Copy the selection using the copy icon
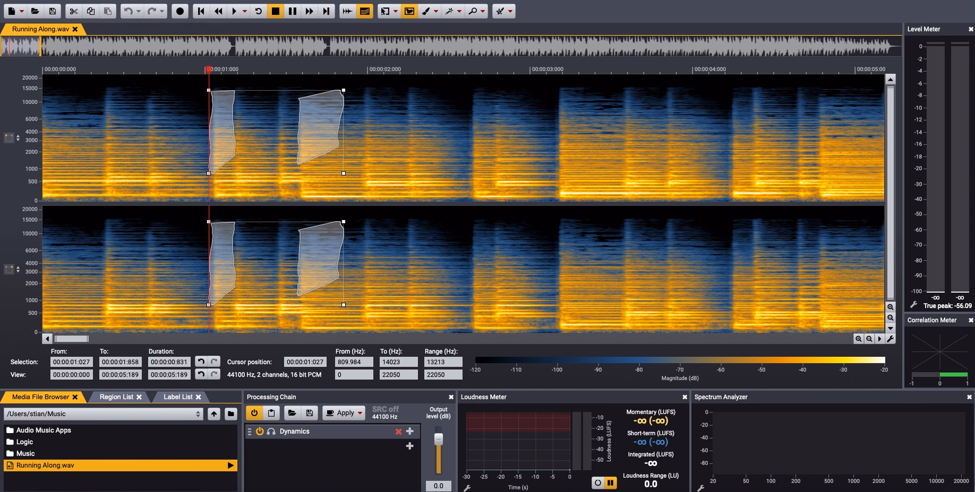 tap(90, 11)
